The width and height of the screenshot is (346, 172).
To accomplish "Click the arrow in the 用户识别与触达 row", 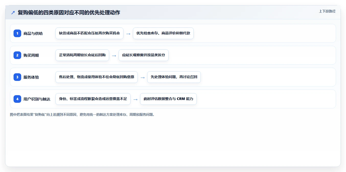I will click(135, 99).
